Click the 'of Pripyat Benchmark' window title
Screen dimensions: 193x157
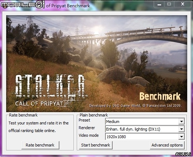pos(68,6)
